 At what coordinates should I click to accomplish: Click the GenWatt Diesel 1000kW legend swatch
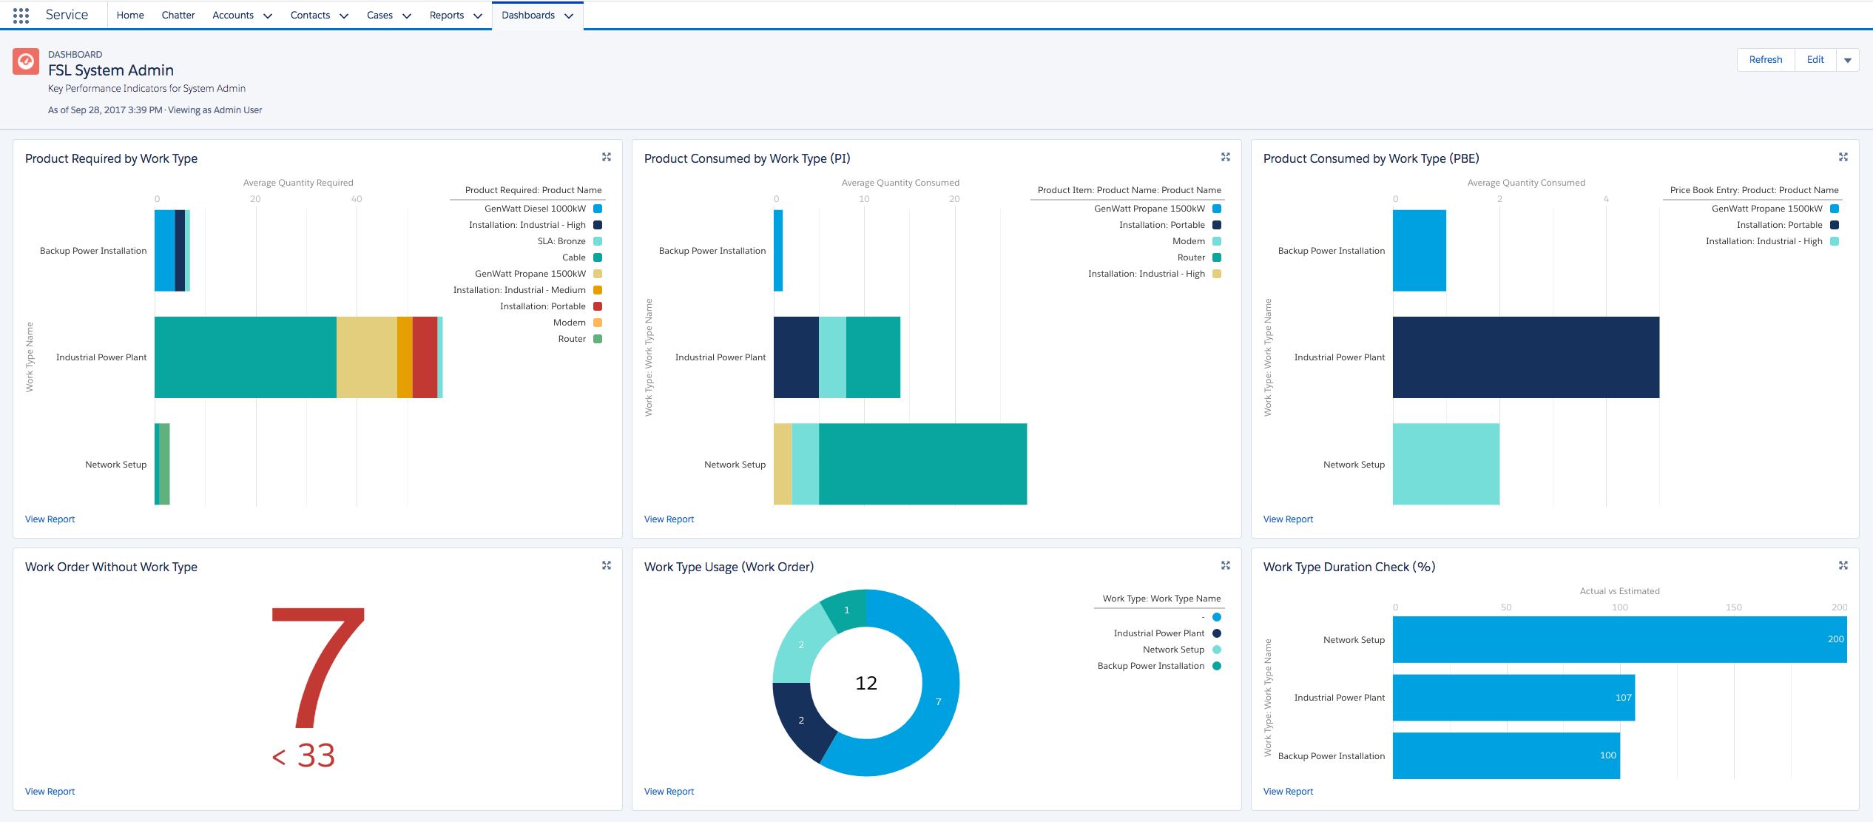click(x=598, y=209)
